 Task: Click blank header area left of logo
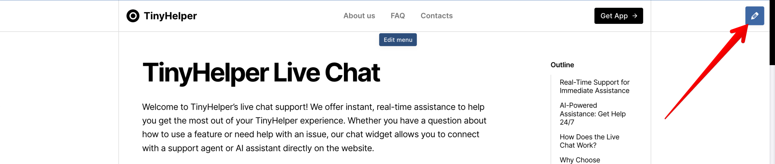pos(61,16)
